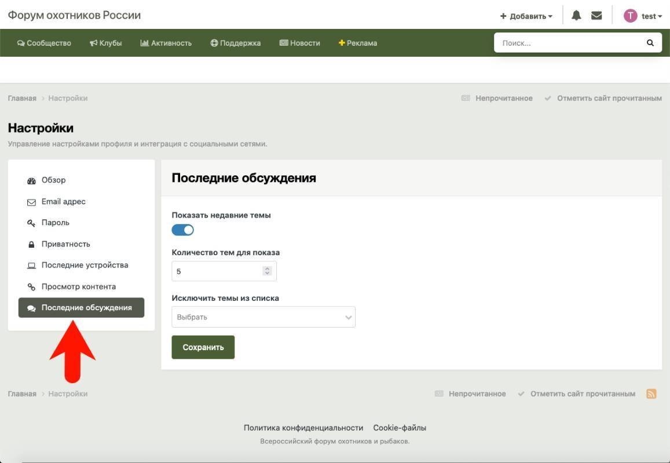Open Обзор settings in the sidebar
This screenshot has height=463, width=670.
[53, 180]
